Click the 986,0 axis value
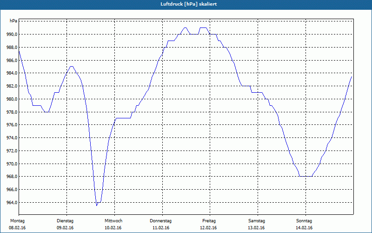This screenshot has width=372, height=233. tap(12, 61)
